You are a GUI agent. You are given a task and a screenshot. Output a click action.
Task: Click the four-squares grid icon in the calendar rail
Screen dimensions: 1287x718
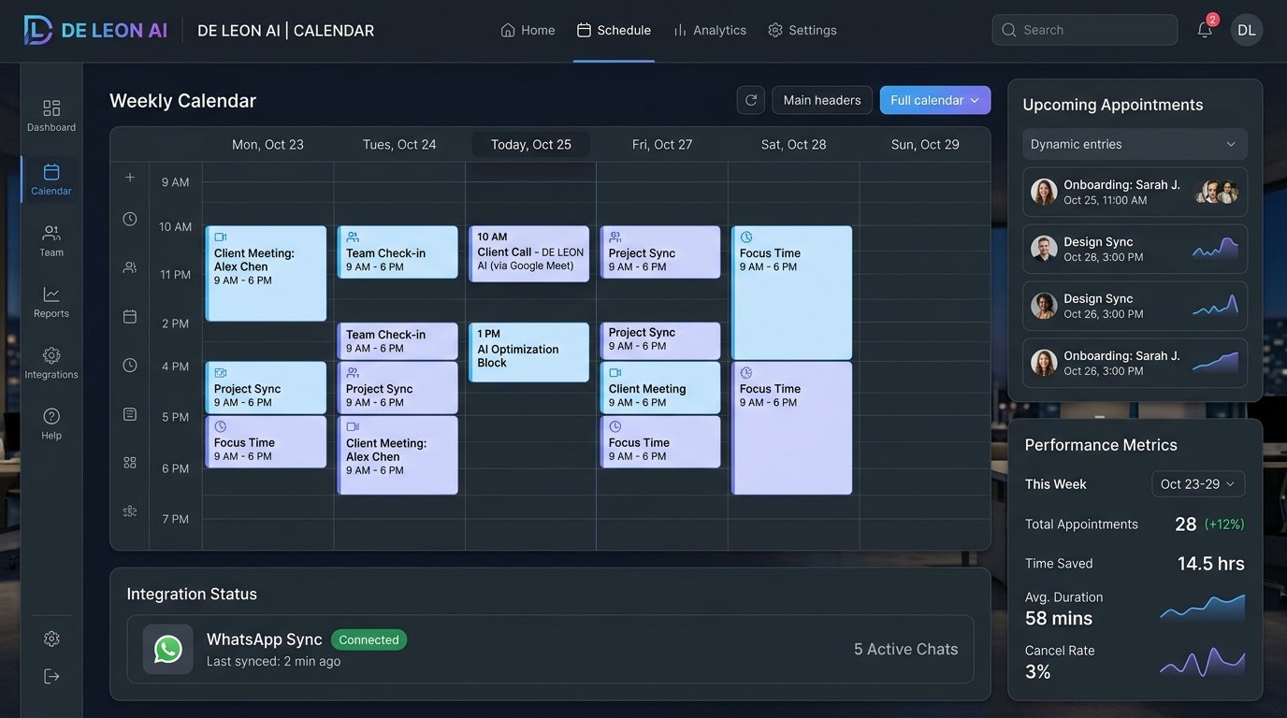pos(130,463)
